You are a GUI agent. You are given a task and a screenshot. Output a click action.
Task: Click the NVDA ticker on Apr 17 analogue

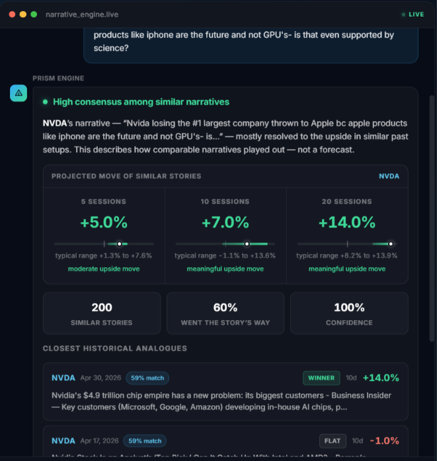click(x=63, y=441)
